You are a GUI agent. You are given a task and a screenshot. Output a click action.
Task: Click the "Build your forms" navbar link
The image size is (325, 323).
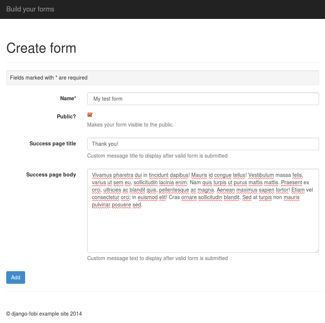click(30, 9)
